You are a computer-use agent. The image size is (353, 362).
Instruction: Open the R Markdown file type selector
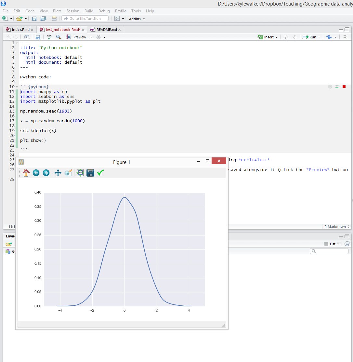click(337, 227)
